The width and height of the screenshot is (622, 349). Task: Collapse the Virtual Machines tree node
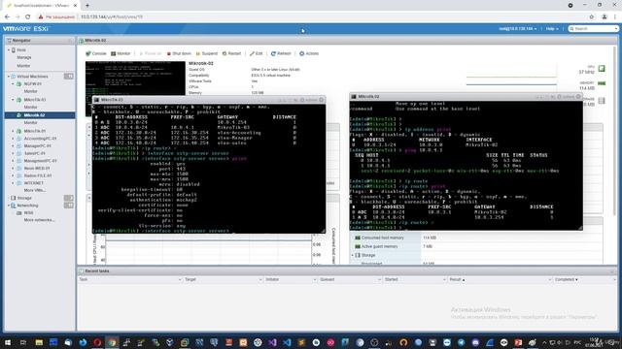[9, 77]
